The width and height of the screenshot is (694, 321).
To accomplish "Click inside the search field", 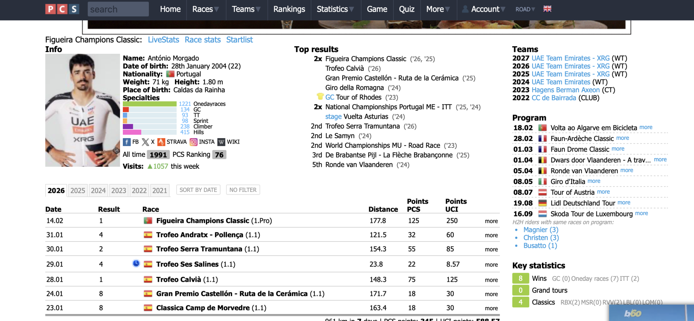I will pos(118,9).
